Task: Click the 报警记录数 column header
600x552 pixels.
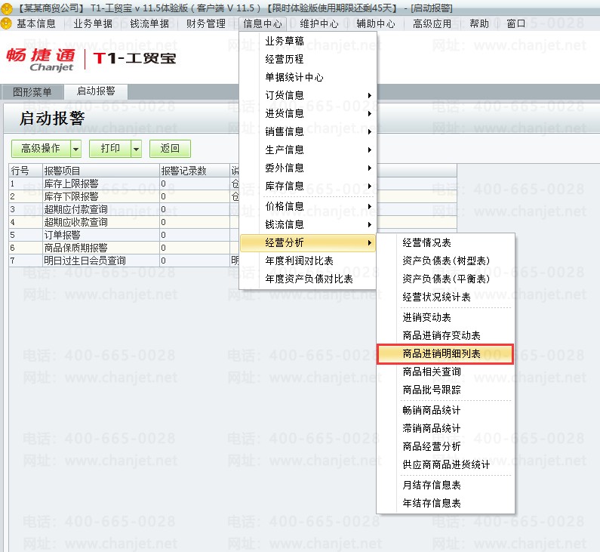Action: point(195,171)
